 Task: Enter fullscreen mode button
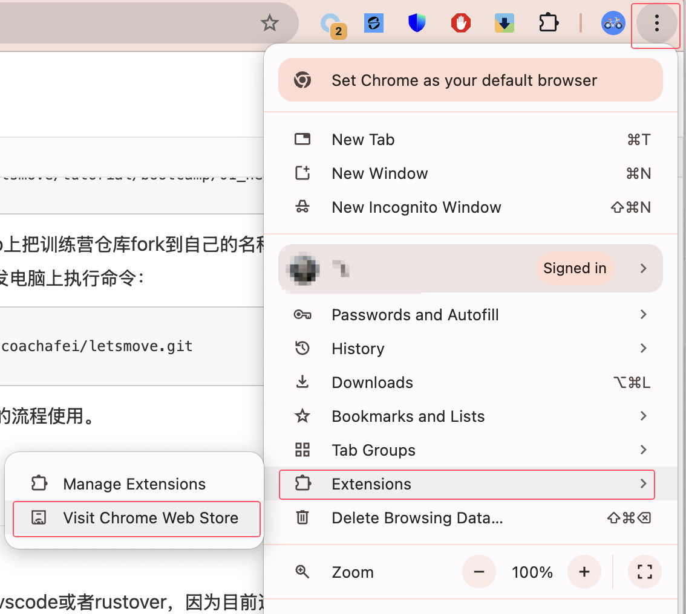tap(644, 572)
